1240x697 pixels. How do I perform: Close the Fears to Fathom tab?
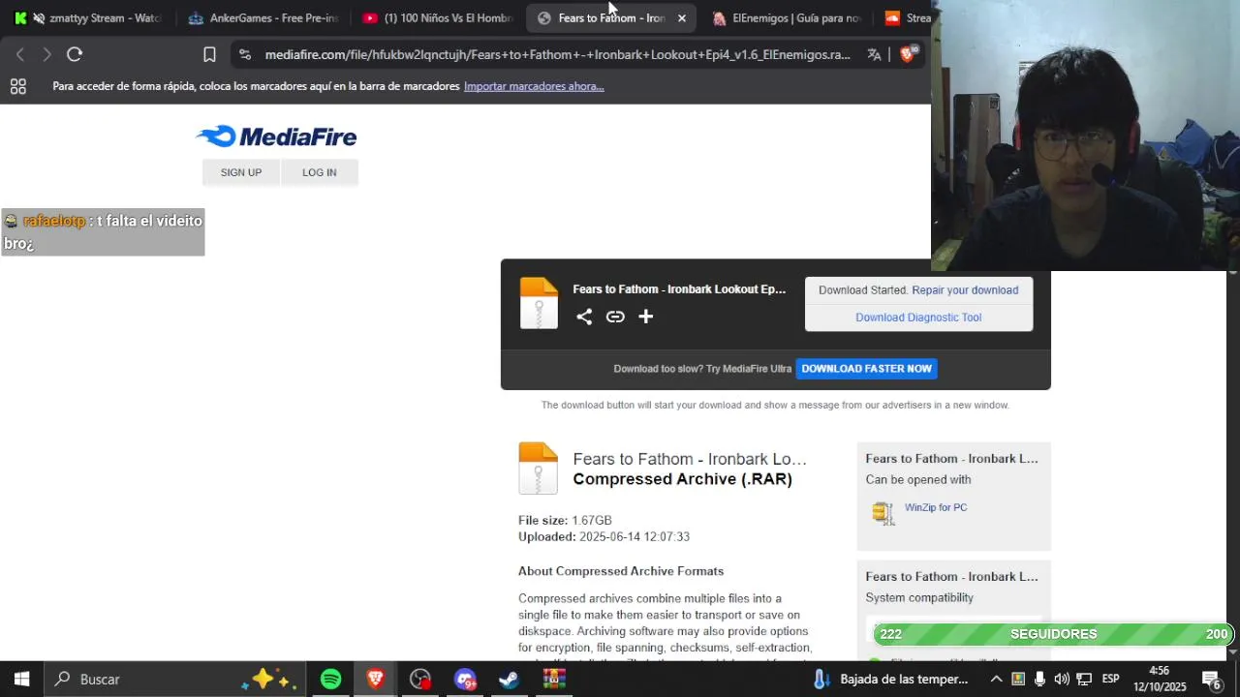click(x=682, y=18)
